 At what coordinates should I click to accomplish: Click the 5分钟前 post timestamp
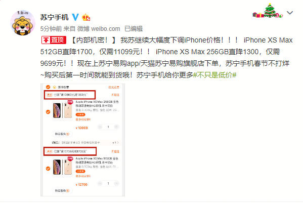tap(51, 29)
